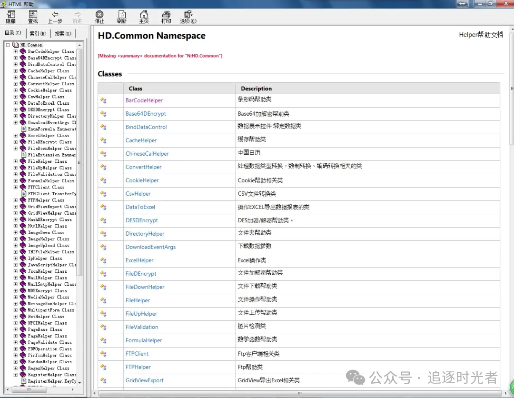This screenshot has height=398, width=514.
Task: Expand the FTPClient Class tree node
Action: point(15,188)
